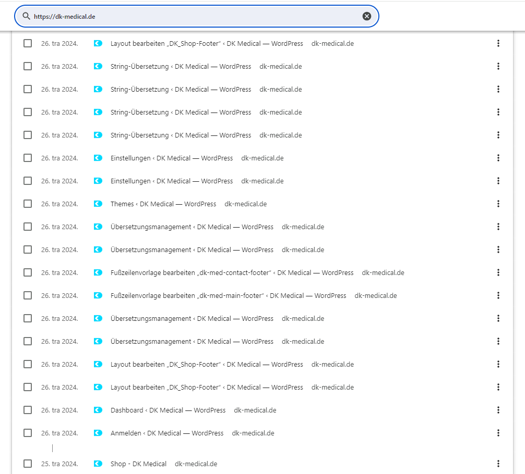Click the date 26. tra 2024. on Anmelden row
The width and height of the screenshot is (525, 474).
(x=59, y=433)
